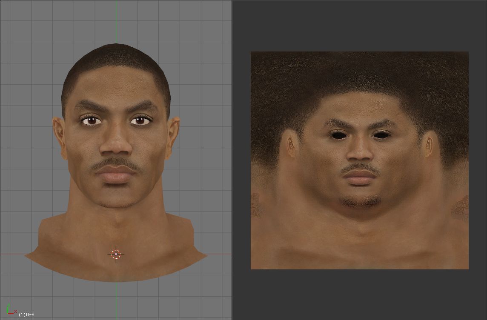Click the 3D cursor crosshair on the neck

(116, 254)
